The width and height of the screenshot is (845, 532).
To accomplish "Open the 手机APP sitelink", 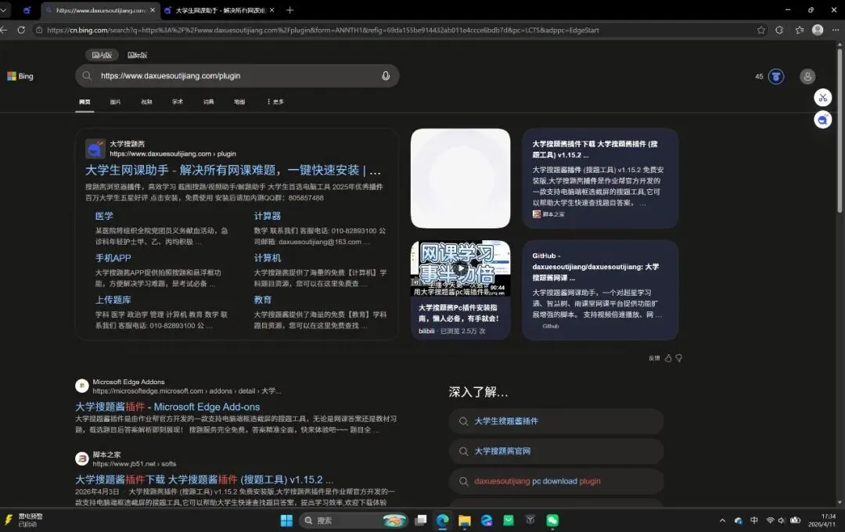I will tap(113, 258).
